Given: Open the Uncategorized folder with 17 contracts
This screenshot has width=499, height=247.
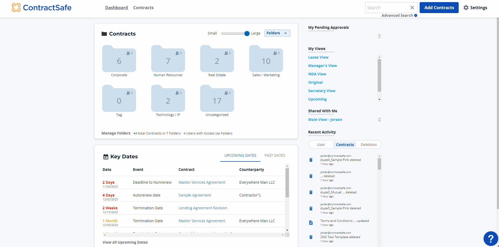Looking at the screenshot, I should pos(217,99).
